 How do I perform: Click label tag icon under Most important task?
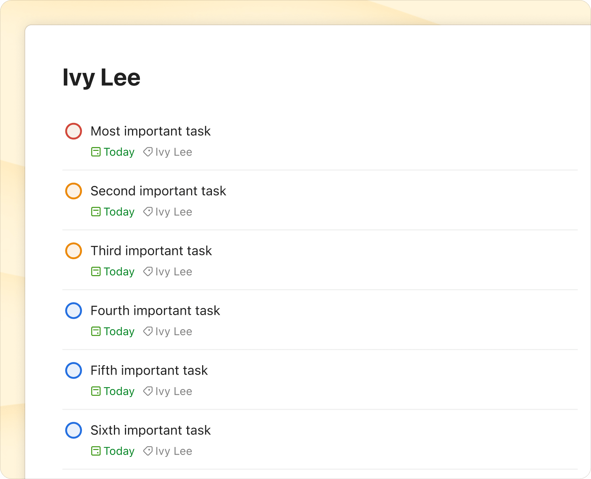pos(148,152)
